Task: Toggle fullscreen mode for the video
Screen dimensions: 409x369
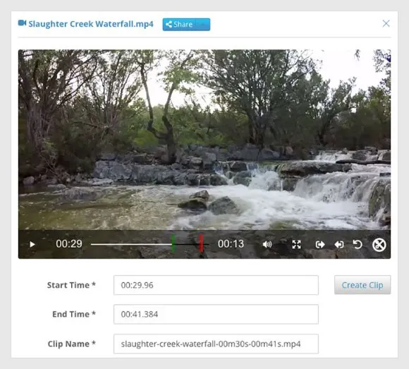Action: (x=297, y=245)
